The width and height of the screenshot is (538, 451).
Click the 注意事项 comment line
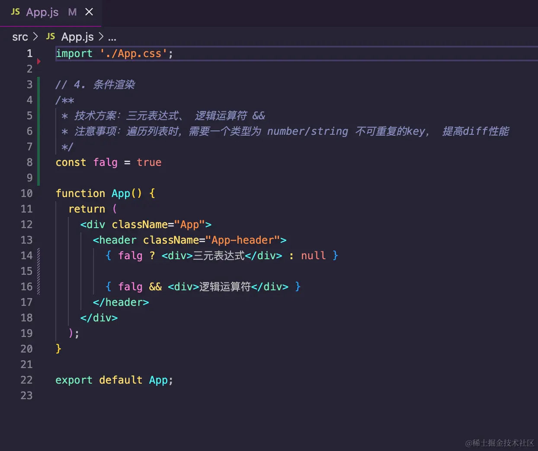coord(285,131)
